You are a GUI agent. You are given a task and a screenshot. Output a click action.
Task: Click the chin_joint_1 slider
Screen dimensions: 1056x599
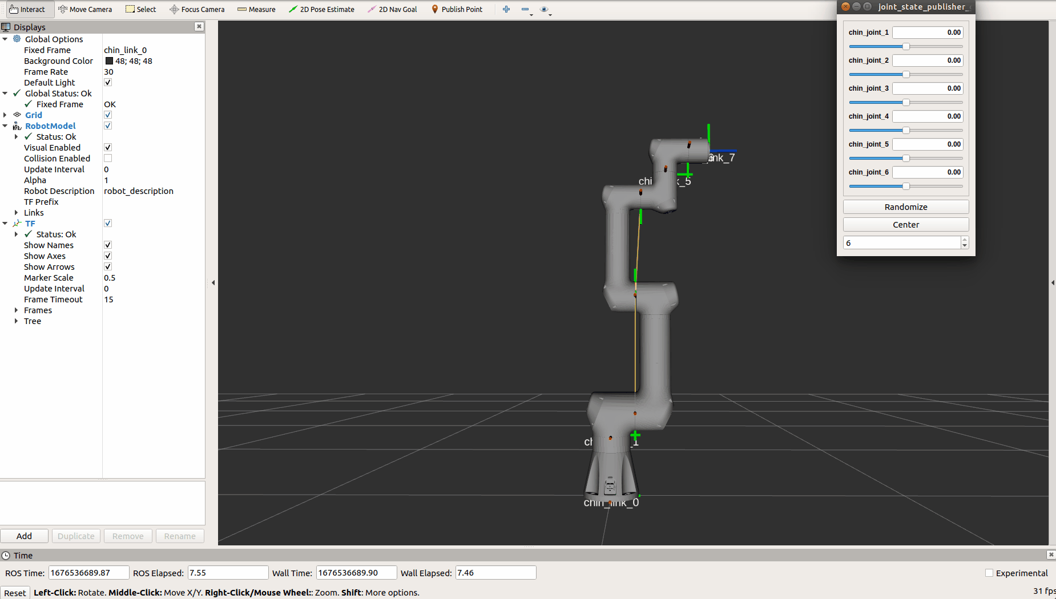coord(906,46)
